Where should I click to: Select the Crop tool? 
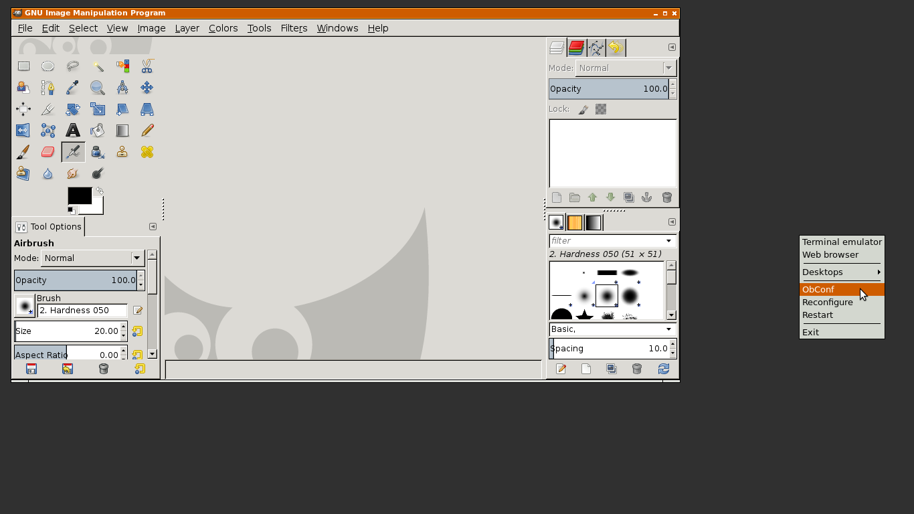48,109
